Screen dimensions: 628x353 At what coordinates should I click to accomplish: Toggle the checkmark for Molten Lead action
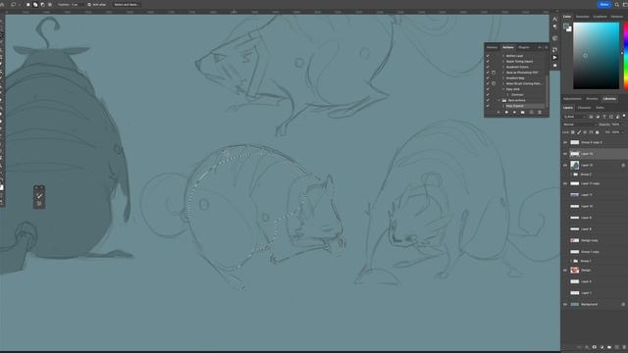[x=488, y=56]
